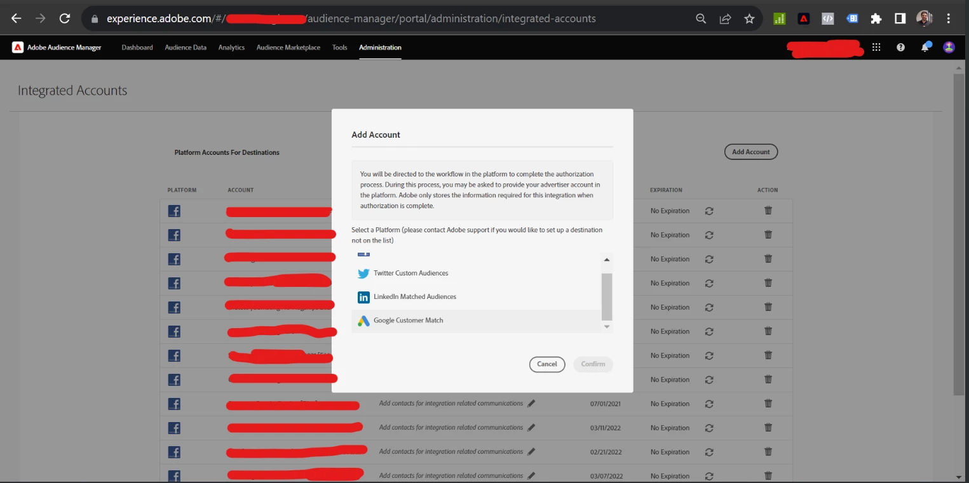
Task: Click the EXPIRATION column header
Action: (666, 190)
